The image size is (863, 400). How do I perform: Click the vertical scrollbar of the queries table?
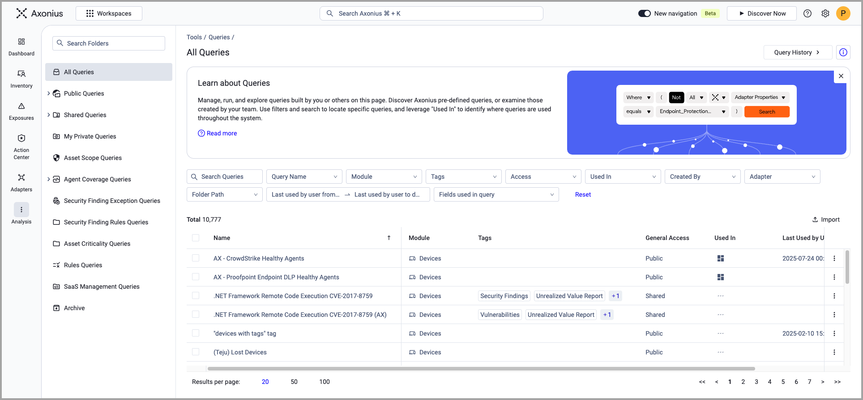847,267
